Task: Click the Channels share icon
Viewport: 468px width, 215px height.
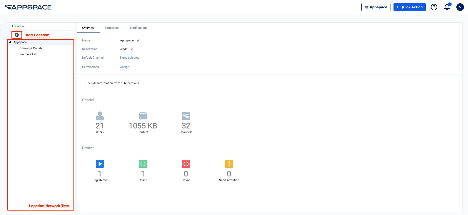Action: tap(186, 116)
